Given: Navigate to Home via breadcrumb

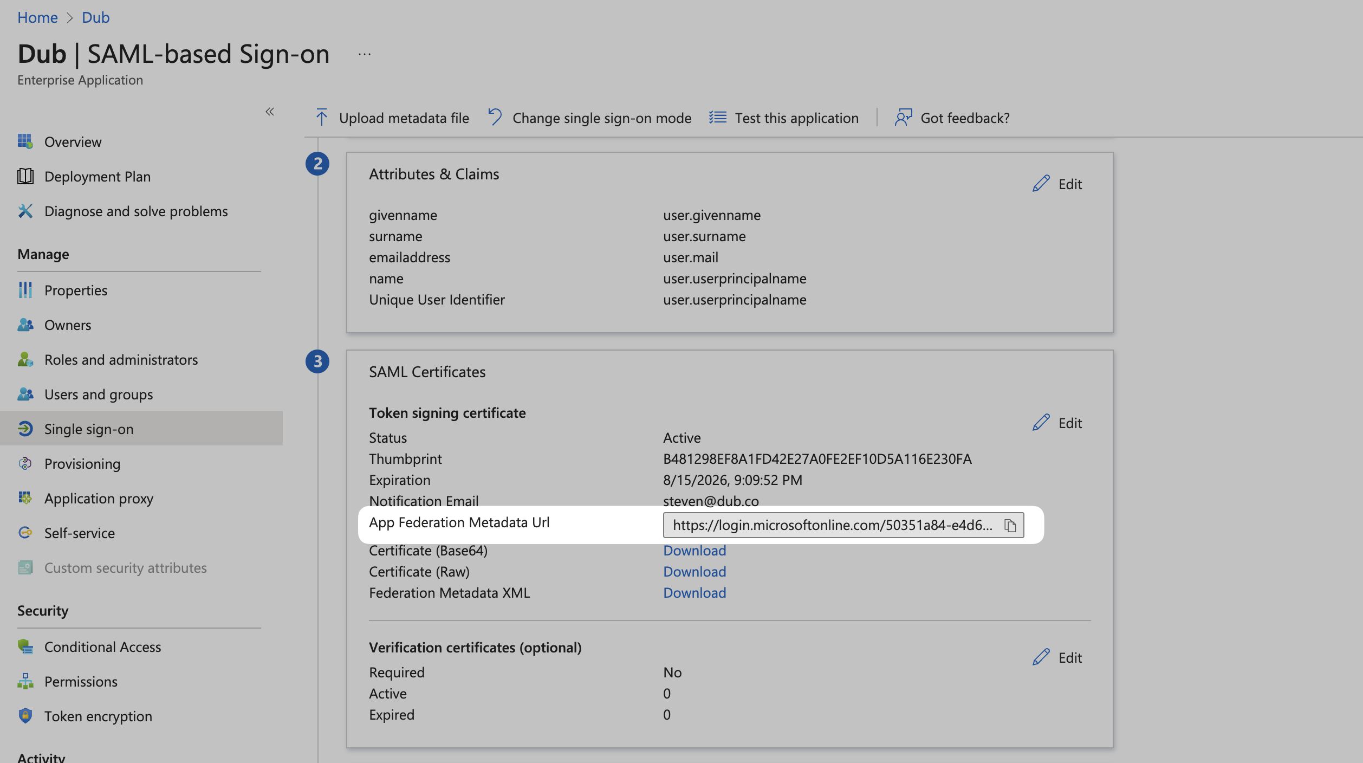Looking at the screenshot, I should tap(37, 17).
